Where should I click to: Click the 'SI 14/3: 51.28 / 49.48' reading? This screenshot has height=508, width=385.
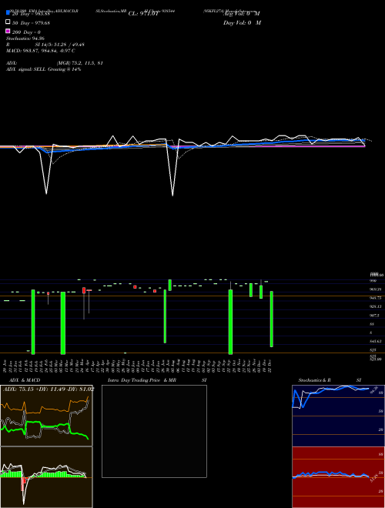(59, 45)
